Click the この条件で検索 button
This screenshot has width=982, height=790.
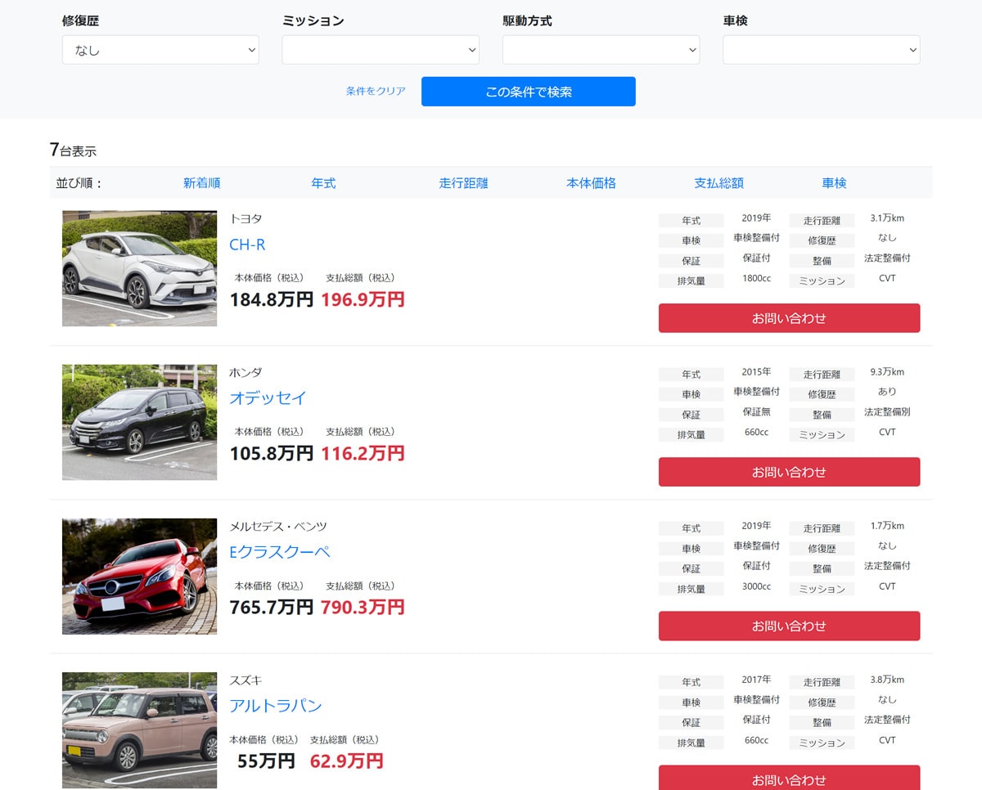click(x=529, y=92)
